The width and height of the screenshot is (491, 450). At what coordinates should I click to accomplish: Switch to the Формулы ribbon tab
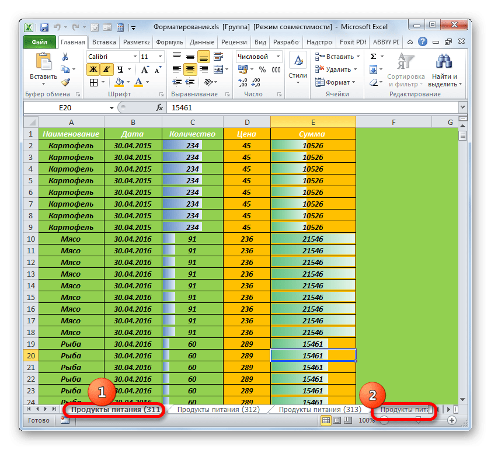169,42
